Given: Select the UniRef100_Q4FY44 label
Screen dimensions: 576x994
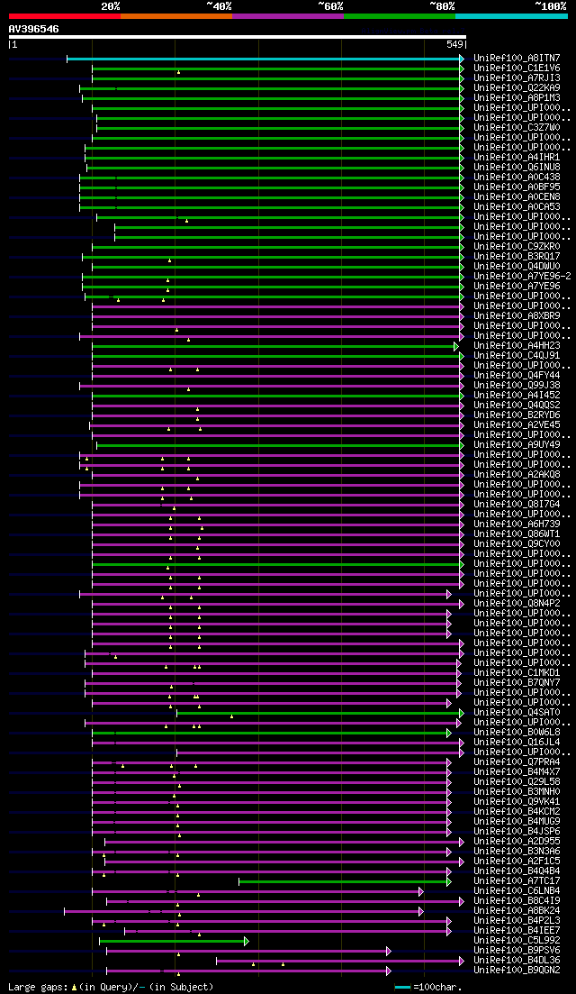Looking at the screenshot, I should coord(517,375).
